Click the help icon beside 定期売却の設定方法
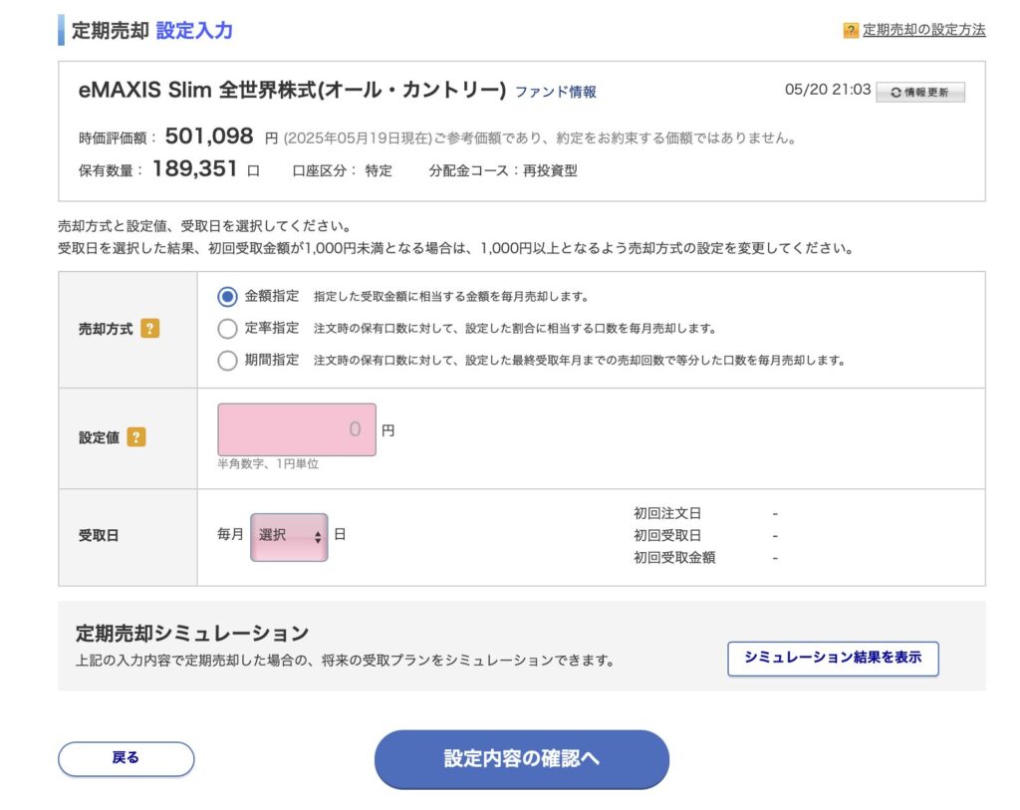Viewport: 1020px width, 810px height. (x=851, y=31)
